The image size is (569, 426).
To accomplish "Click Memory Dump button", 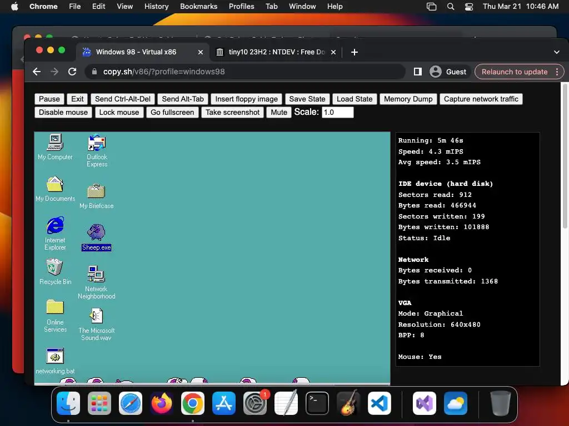I will point(408,99).
